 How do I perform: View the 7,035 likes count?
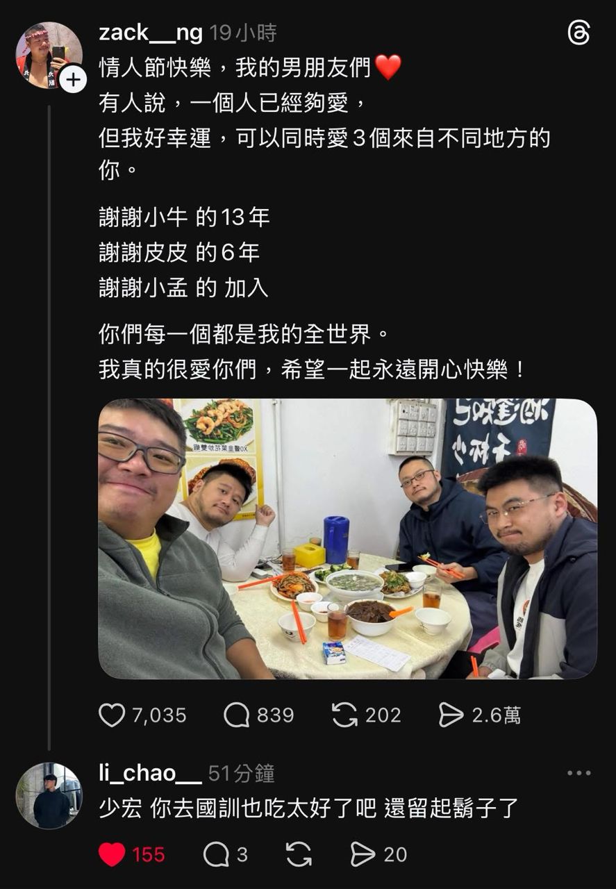(x=160, y=715)
